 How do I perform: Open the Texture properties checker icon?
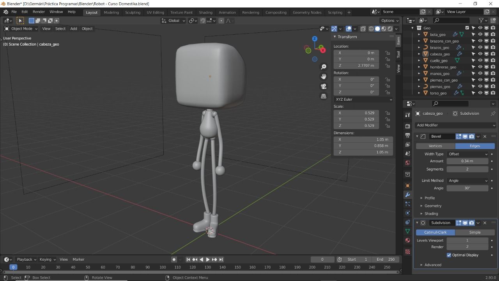[408, 252]
